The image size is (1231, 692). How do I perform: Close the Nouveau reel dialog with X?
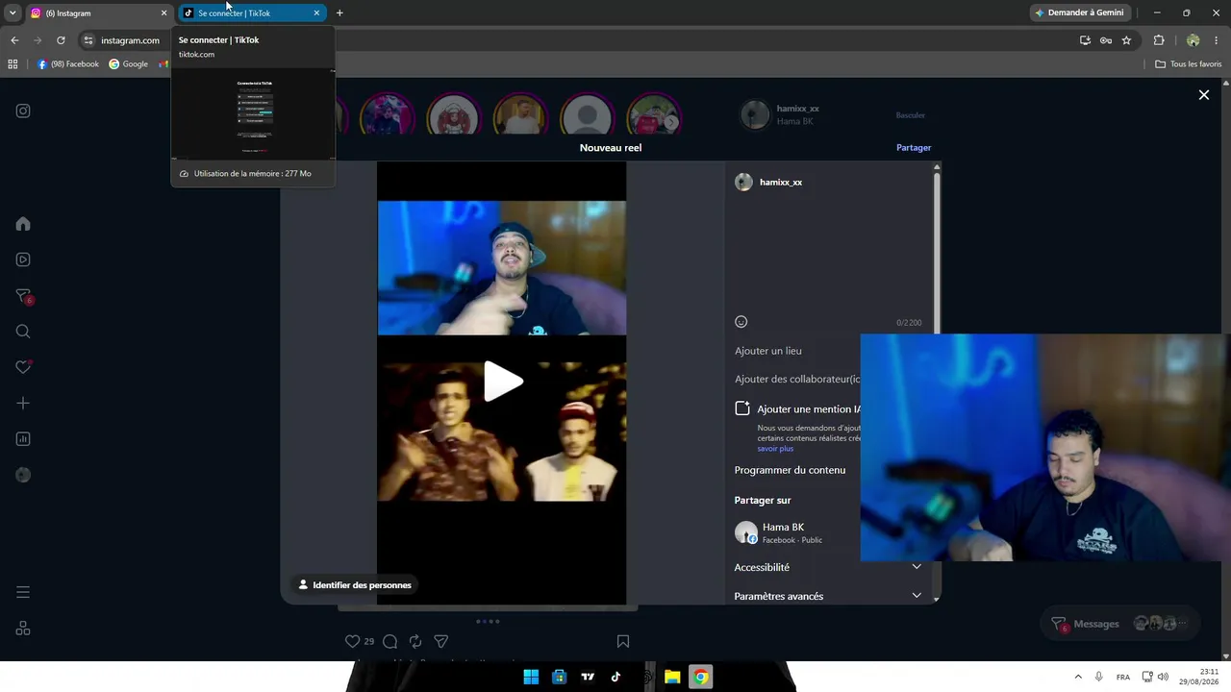point(1203,94)
